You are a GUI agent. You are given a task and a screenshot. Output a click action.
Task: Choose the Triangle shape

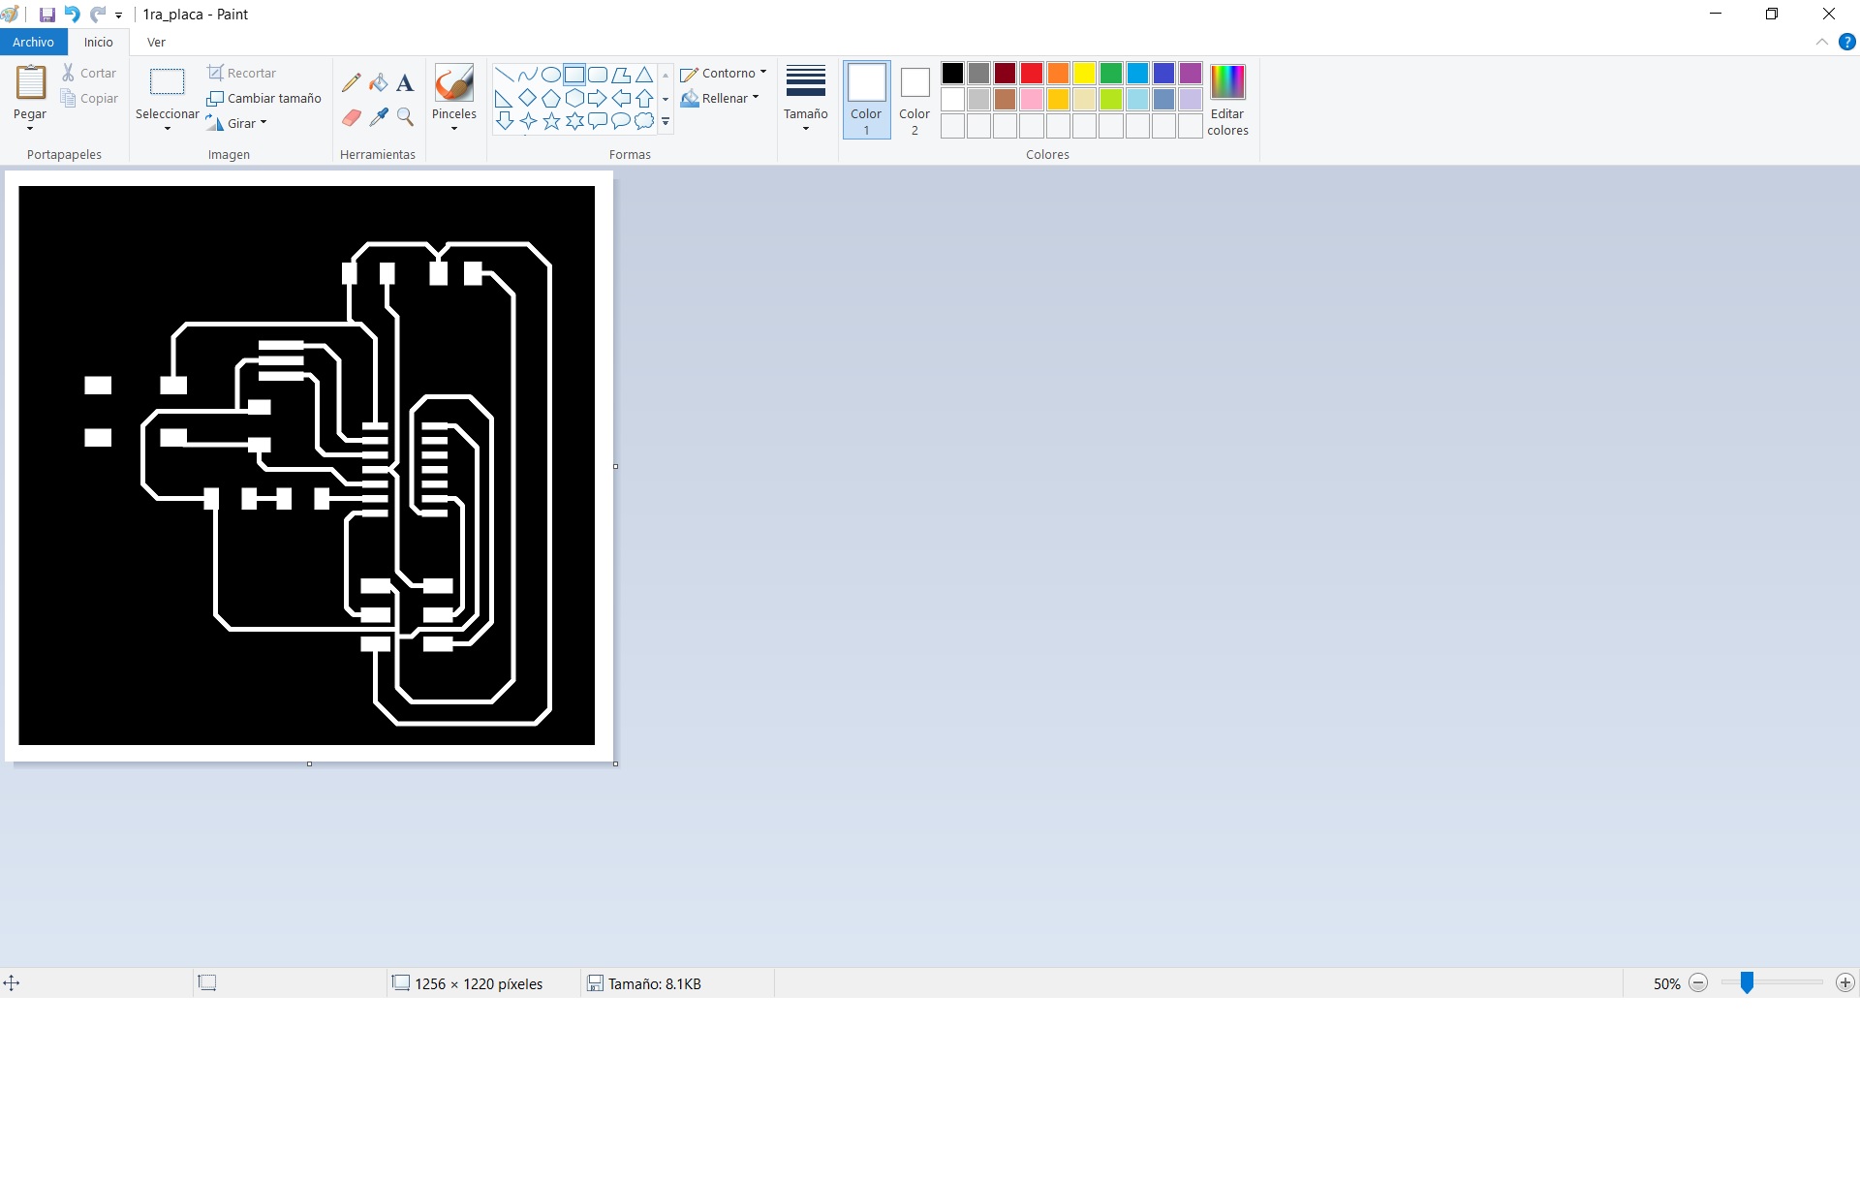click(644, 75)
